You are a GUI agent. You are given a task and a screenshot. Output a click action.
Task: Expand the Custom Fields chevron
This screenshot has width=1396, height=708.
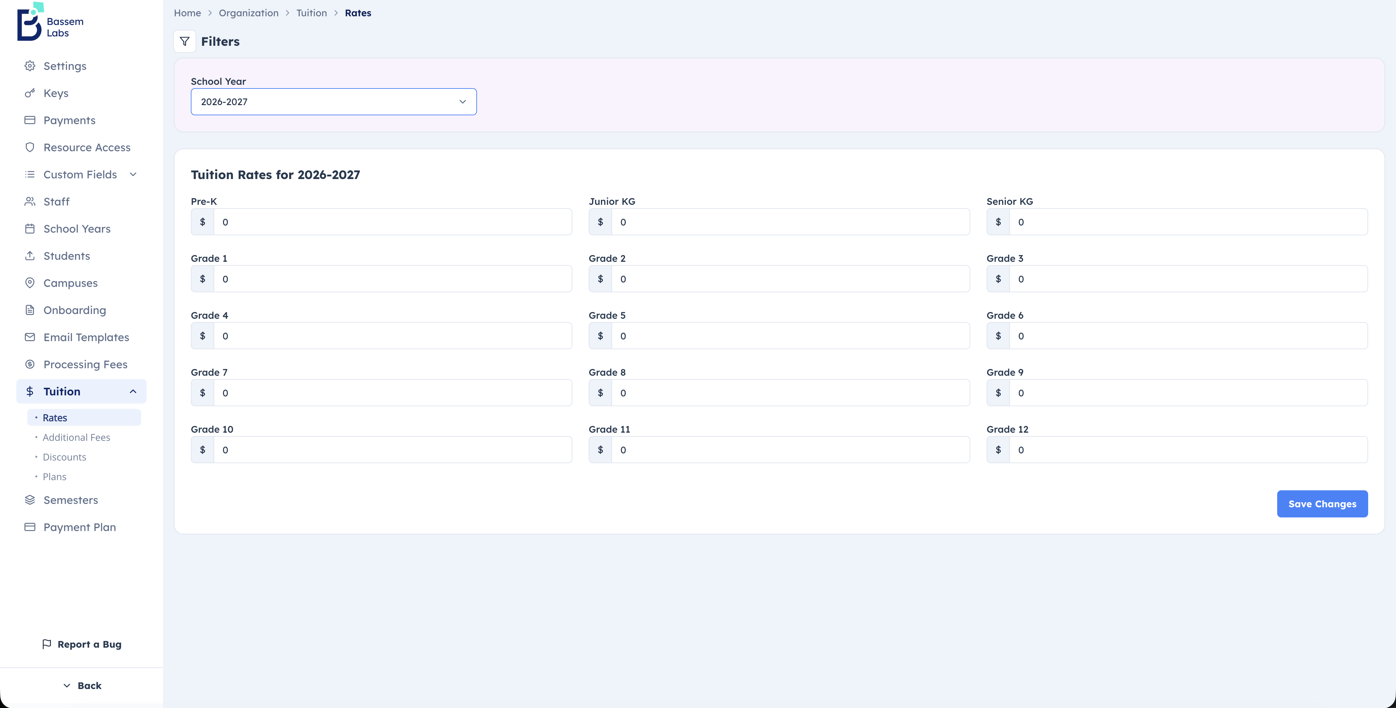coord(133,174)
